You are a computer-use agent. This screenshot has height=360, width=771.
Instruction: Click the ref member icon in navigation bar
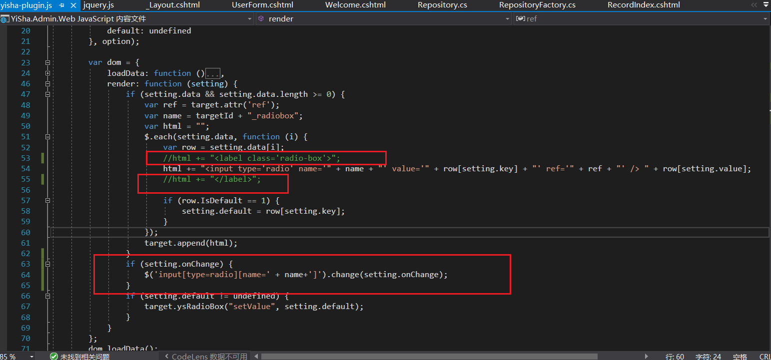[521, 18]
